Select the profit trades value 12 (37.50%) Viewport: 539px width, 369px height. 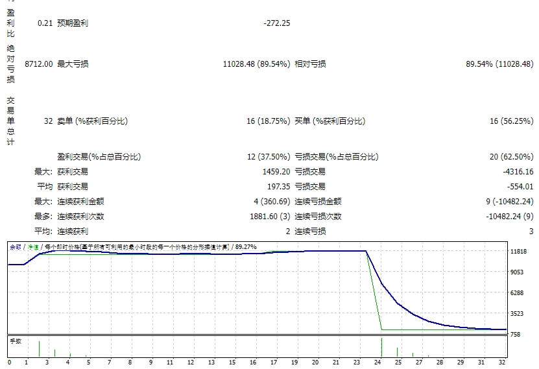(269, 157)
